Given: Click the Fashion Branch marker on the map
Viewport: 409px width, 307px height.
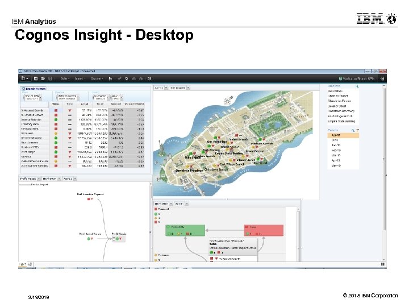Looking at the screenshot, I should tap(238, 135).
